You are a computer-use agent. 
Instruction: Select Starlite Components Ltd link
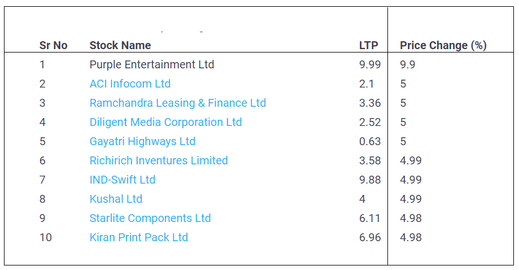tap(150, 218)
